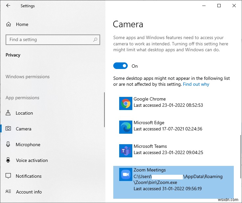The image size is (242, 203).
Task: Select the Microphone icon in sidebar
Action: click(x=8, y=144)
